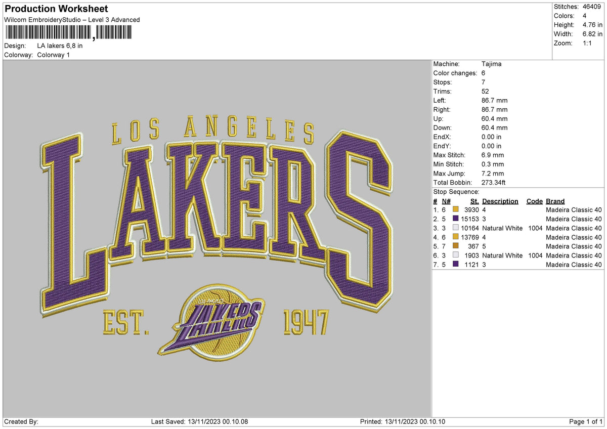Click the Total Bobbin value '273.34ft'
The height and width of the screenshot is (429, 607).
point(494,183)
